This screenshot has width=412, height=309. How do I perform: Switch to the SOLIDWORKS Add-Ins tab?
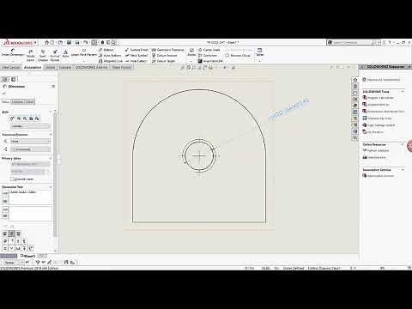point(91,67)
